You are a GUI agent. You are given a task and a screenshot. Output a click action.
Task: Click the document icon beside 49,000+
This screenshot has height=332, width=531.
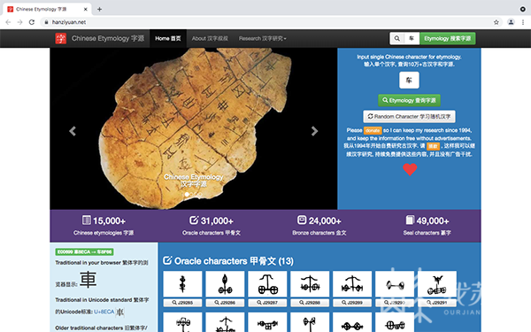(x=410, y=220)
